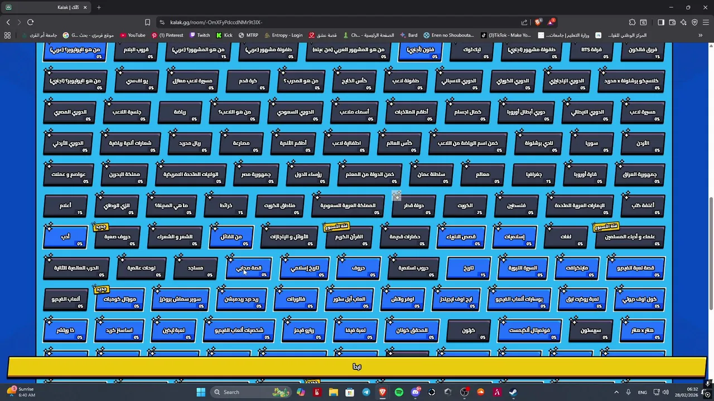Toggle the كول اوف ديوتي category tile
The width and height of the screenshot is (714, 401).
click(639, 299)
